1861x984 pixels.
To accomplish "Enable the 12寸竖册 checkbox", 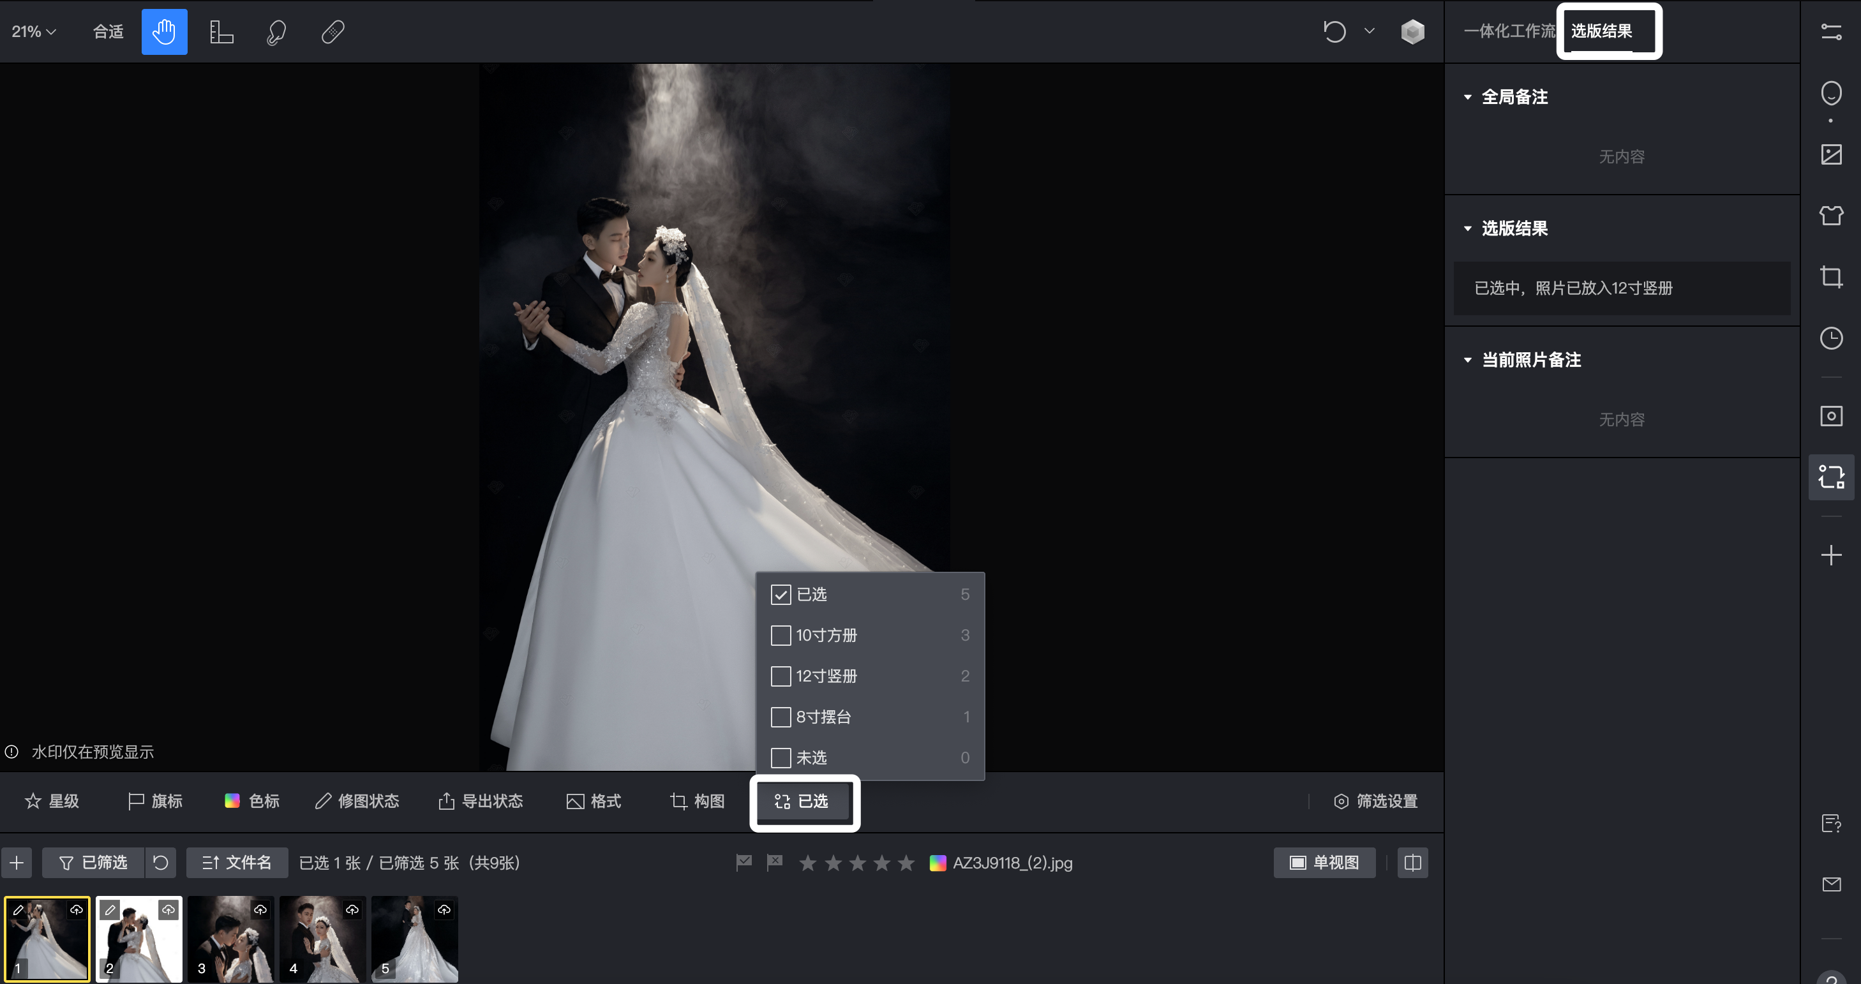I will 781,676.
